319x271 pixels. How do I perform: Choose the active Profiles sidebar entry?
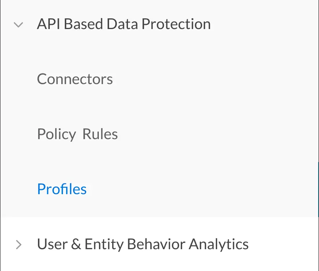pyautogui.click(x=62, y=189)
